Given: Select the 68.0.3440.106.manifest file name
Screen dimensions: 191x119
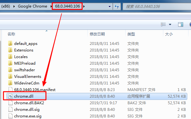Looking at the screenshot, I should 35,89.
